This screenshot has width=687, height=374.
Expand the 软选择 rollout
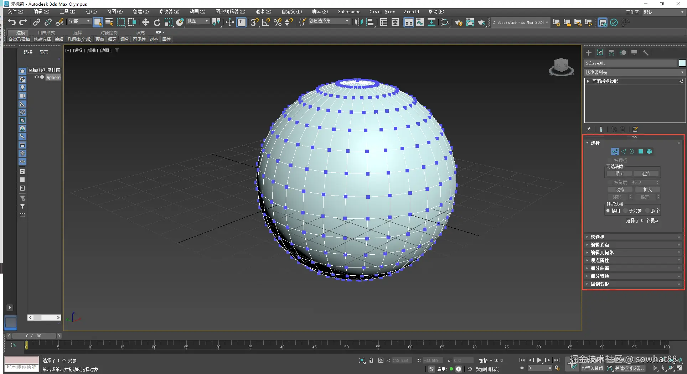(598, 237)
